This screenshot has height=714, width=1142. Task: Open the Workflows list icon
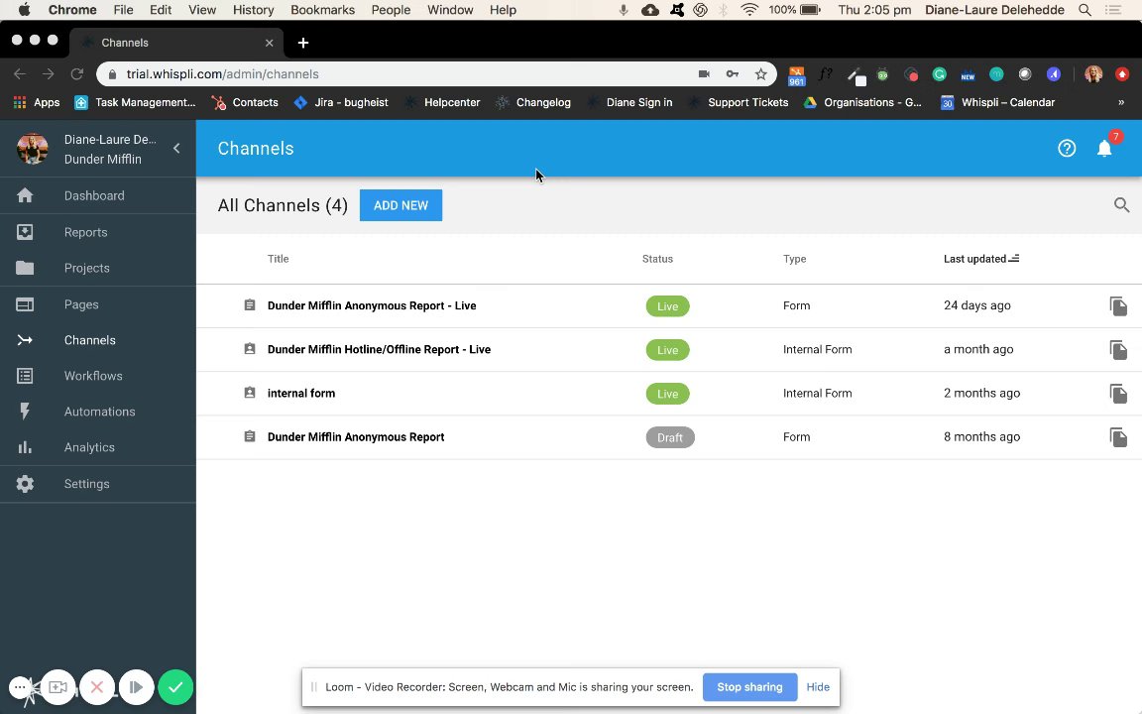(25, 376)
